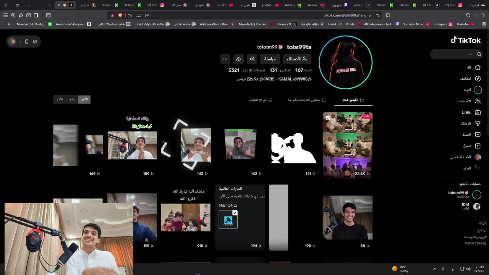Close the active TikTok browser tab
This screenshot has height=275, width=489.
tap(58, 5)
